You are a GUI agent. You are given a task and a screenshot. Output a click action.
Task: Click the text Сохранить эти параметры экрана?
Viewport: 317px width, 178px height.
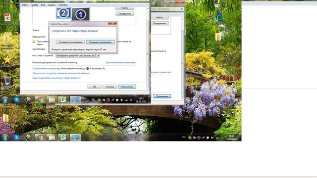coord(75,31)
